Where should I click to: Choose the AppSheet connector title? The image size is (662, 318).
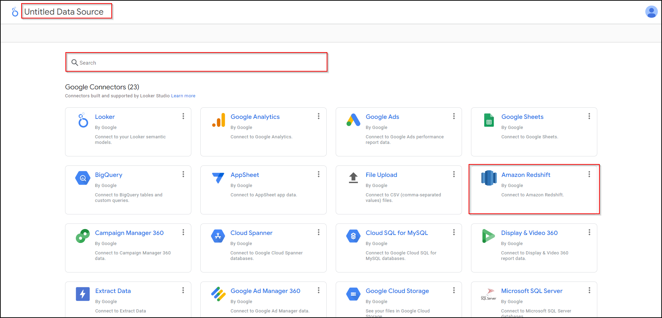coord(245,175)
